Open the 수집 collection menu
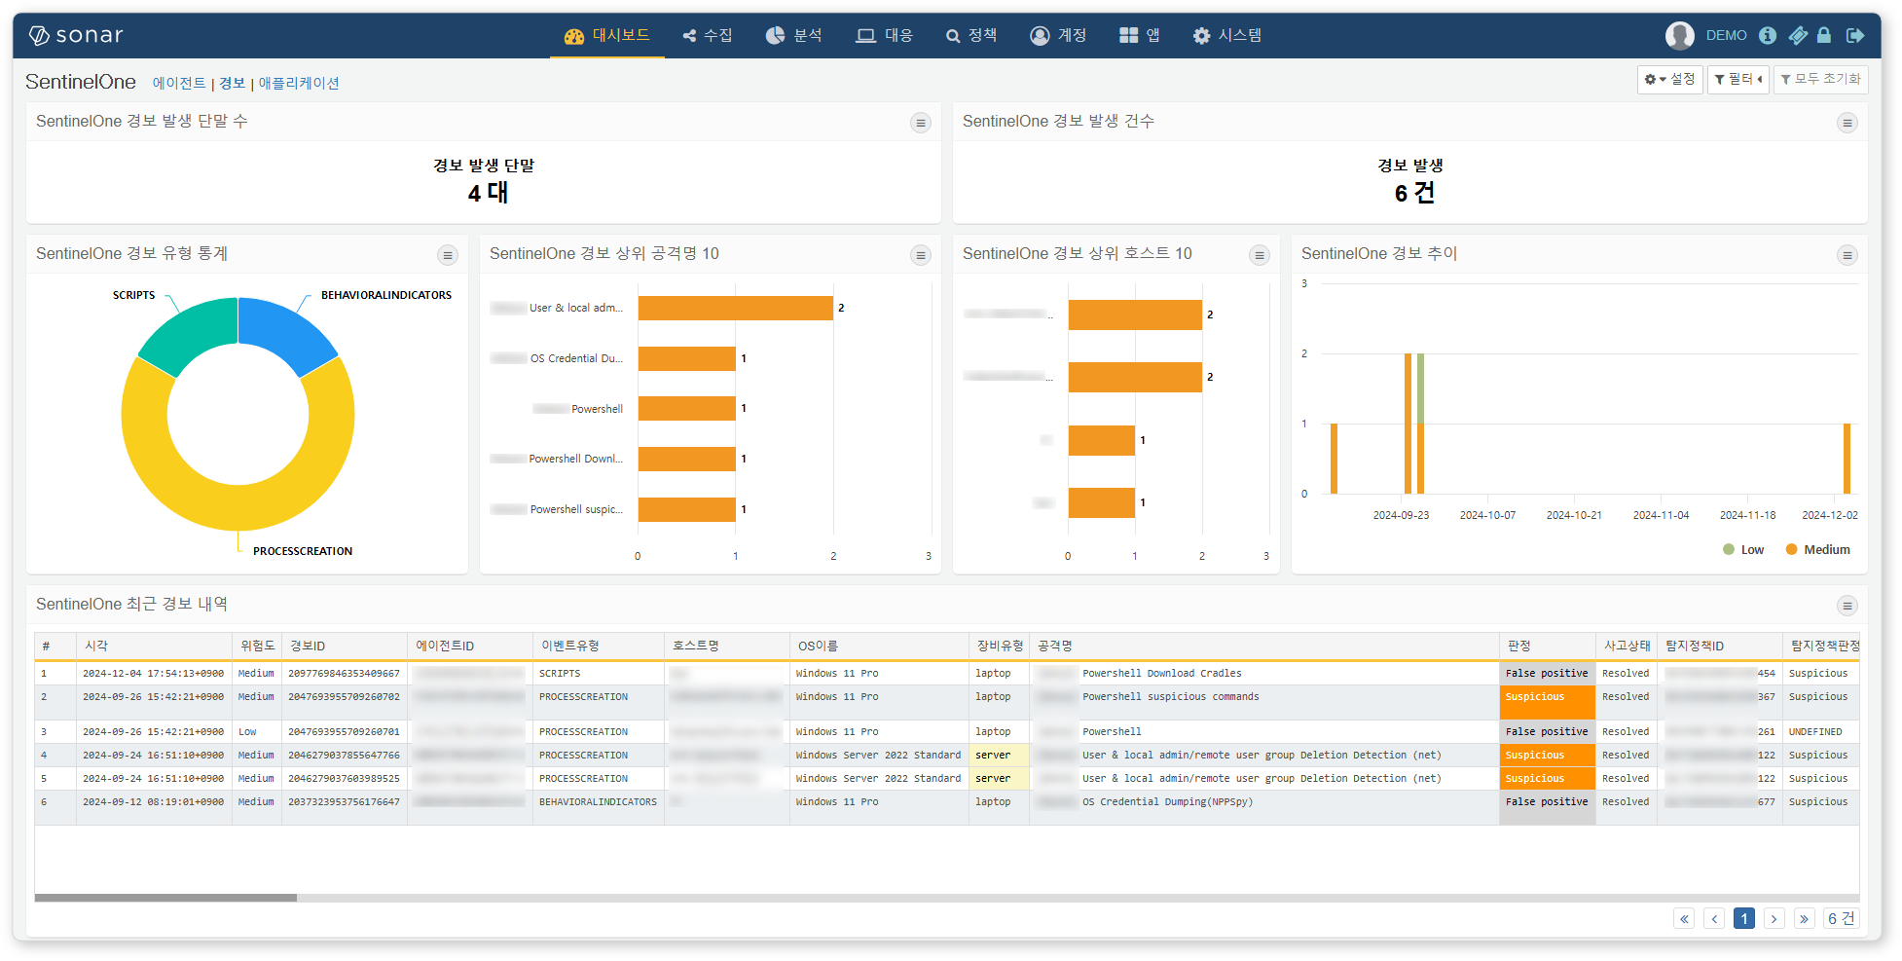The height and width of the screenshot is (961, 1902). [708, 35]
